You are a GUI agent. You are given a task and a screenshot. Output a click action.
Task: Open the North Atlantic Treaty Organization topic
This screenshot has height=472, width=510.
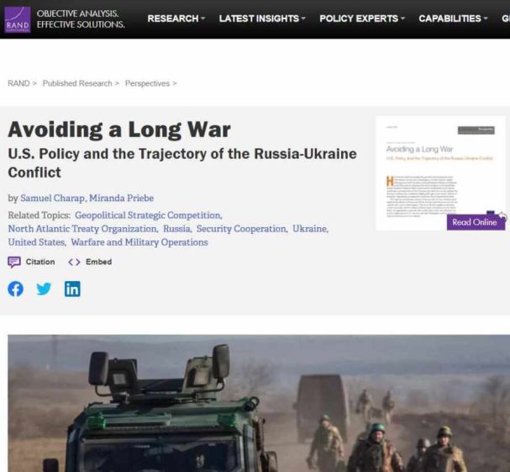coord(83,229)
